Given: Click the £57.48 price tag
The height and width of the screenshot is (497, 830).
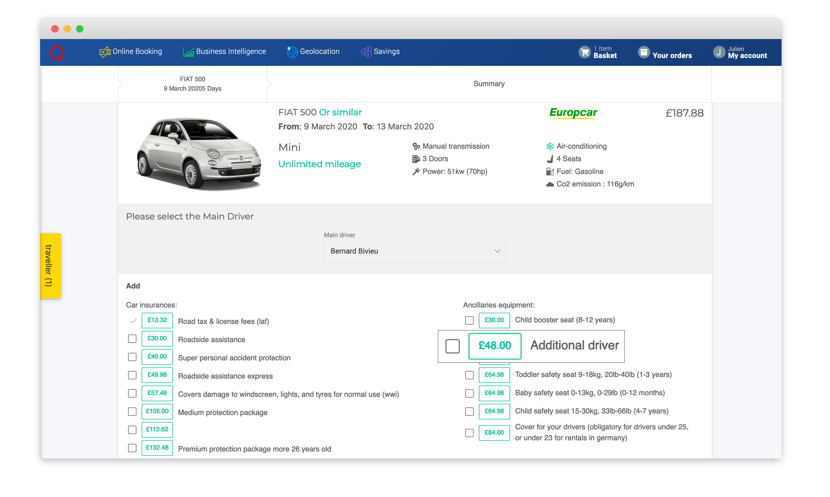Looking at the screenshot, I should click(x=157, y=394).
